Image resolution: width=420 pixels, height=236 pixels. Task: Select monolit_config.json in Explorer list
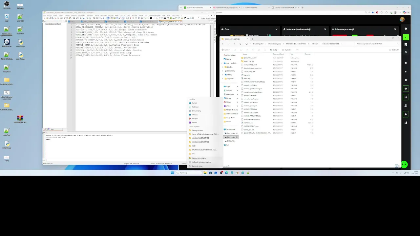click(x=250, y=85)
